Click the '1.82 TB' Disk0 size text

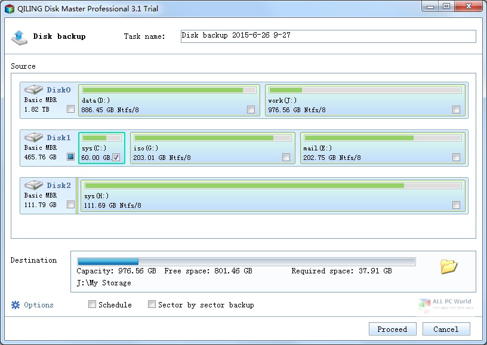(36, 109)
